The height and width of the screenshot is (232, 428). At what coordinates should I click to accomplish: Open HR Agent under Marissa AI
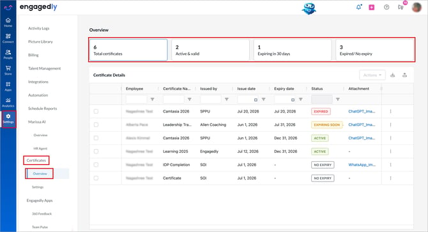(40, 149)
